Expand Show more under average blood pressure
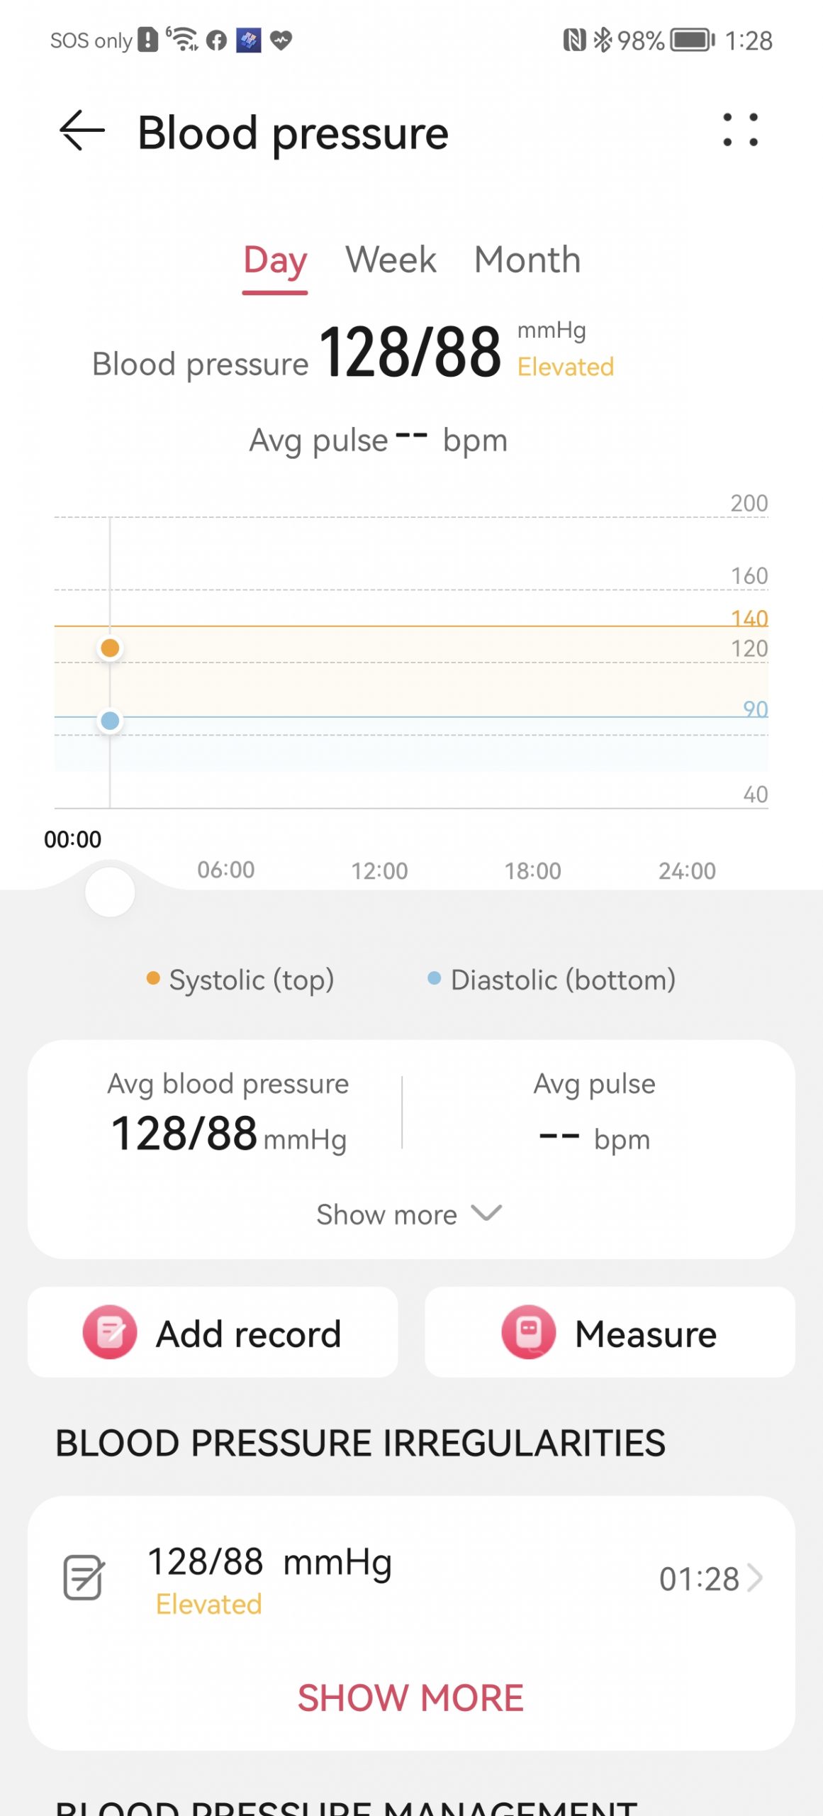Image resolution: width=823 pixels, height=1816 pixels. point(387,1214)
